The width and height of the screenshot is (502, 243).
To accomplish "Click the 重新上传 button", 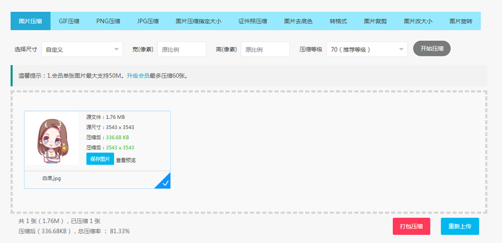I will point(460,226).
